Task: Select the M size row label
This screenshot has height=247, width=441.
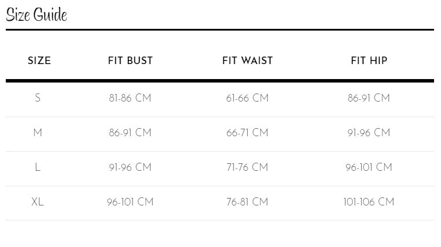Action: (38, 133)
